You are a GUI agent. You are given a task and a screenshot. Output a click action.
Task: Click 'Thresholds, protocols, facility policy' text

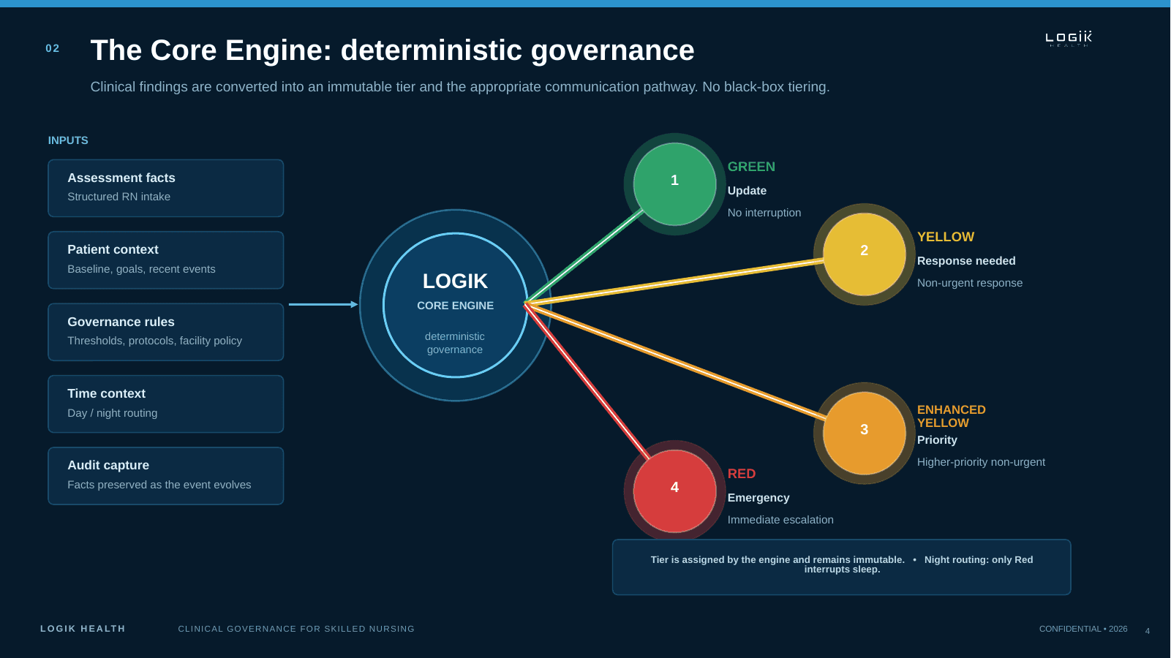154,341
